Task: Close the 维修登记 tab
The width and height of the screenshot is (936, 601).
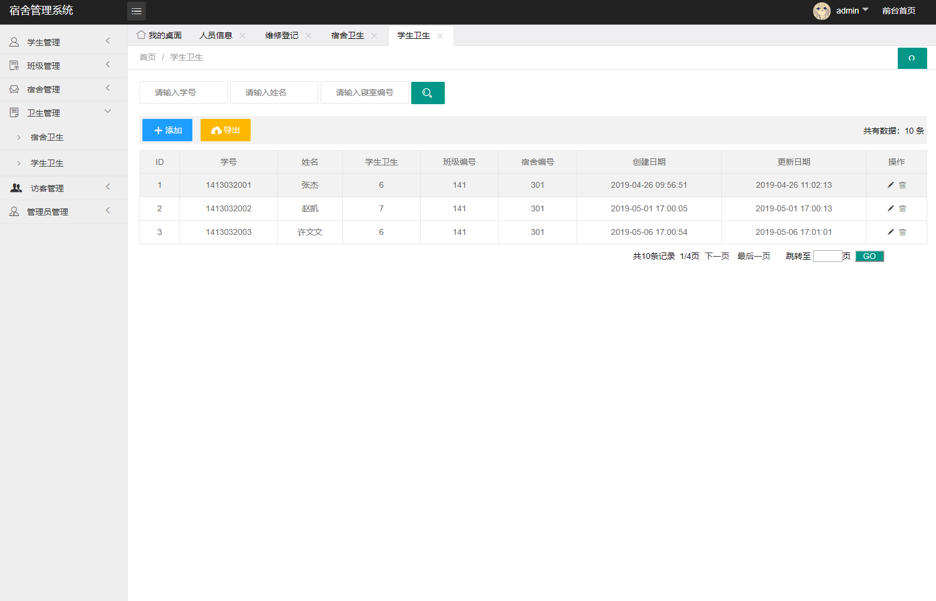Action: pyautogui.click(x=308, y=36)
